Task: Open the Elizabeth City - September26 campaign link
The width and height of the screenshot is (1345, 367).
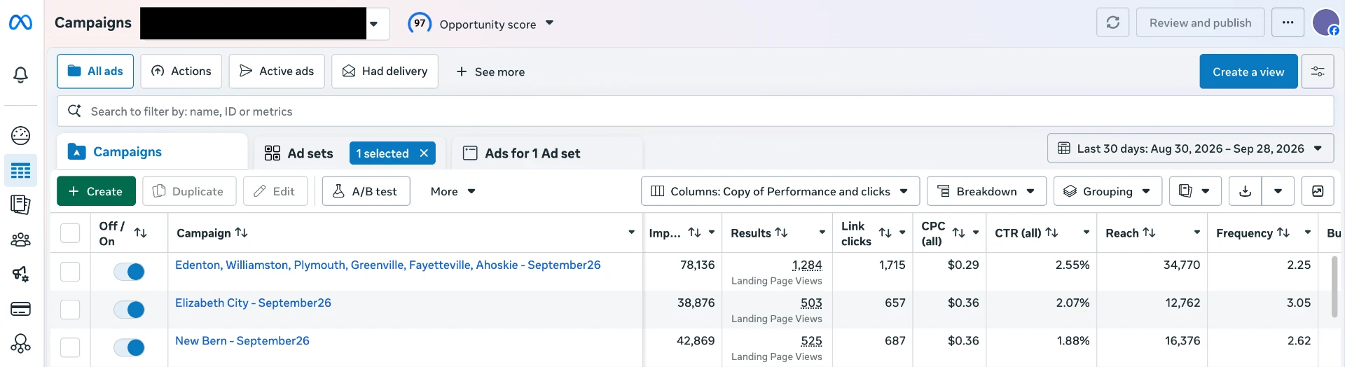Action: (253, 303)
